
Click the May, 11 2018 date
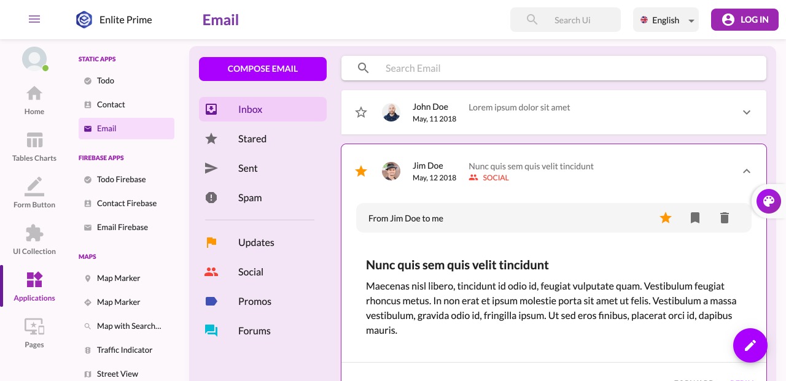tap(434, 119)
